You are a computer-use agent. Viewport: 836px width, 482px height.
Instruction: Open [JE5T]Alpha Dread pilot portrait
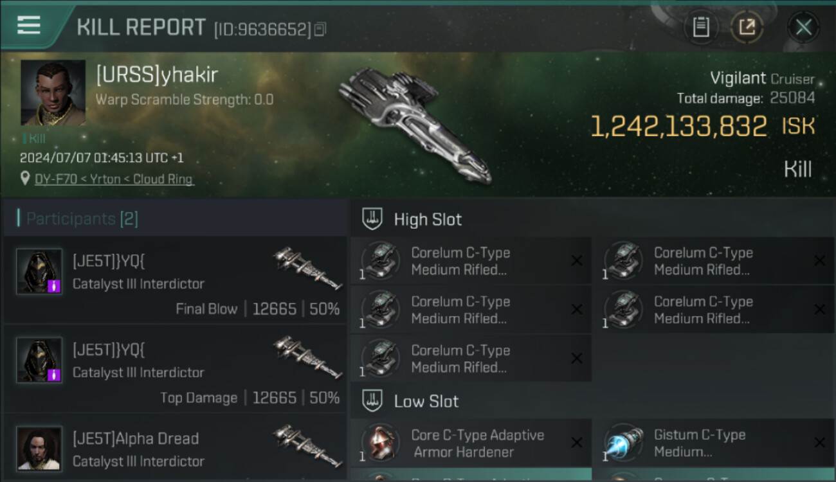pyautogui.click(x=39, y=449)
